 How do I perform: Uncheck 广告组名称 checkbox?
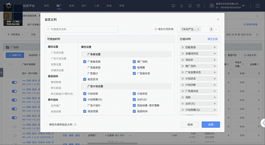(85, 62)
